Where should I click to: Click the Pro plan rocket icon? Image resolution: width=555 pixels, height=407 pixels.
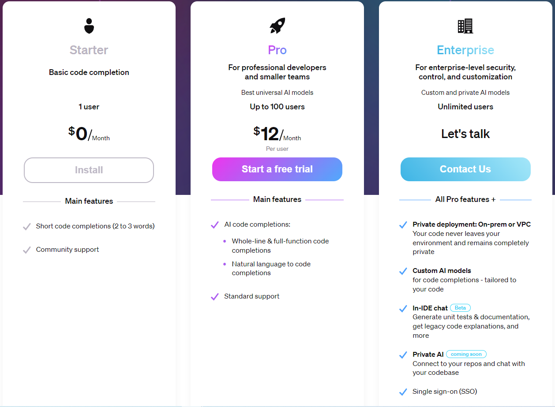pyautogui.click(x=277, y=26)
